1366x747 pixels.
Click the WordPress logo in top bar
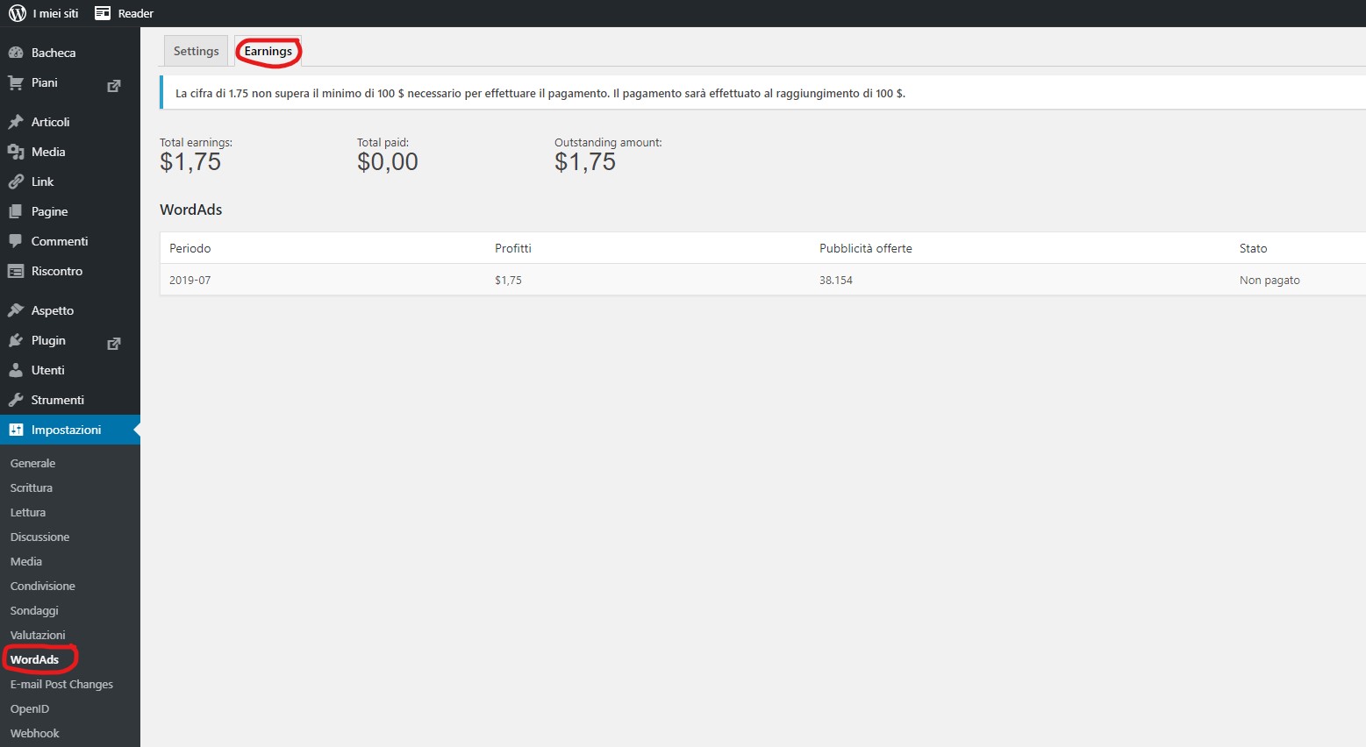[x=18, y=13]
